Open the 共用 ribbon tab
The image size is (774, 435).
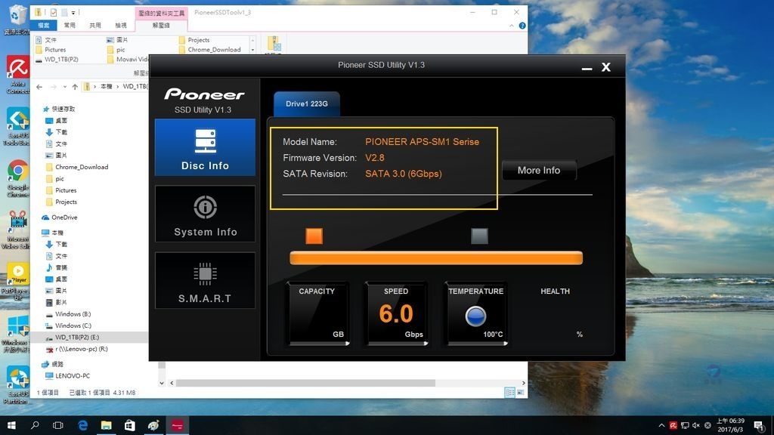pos(94,25)
